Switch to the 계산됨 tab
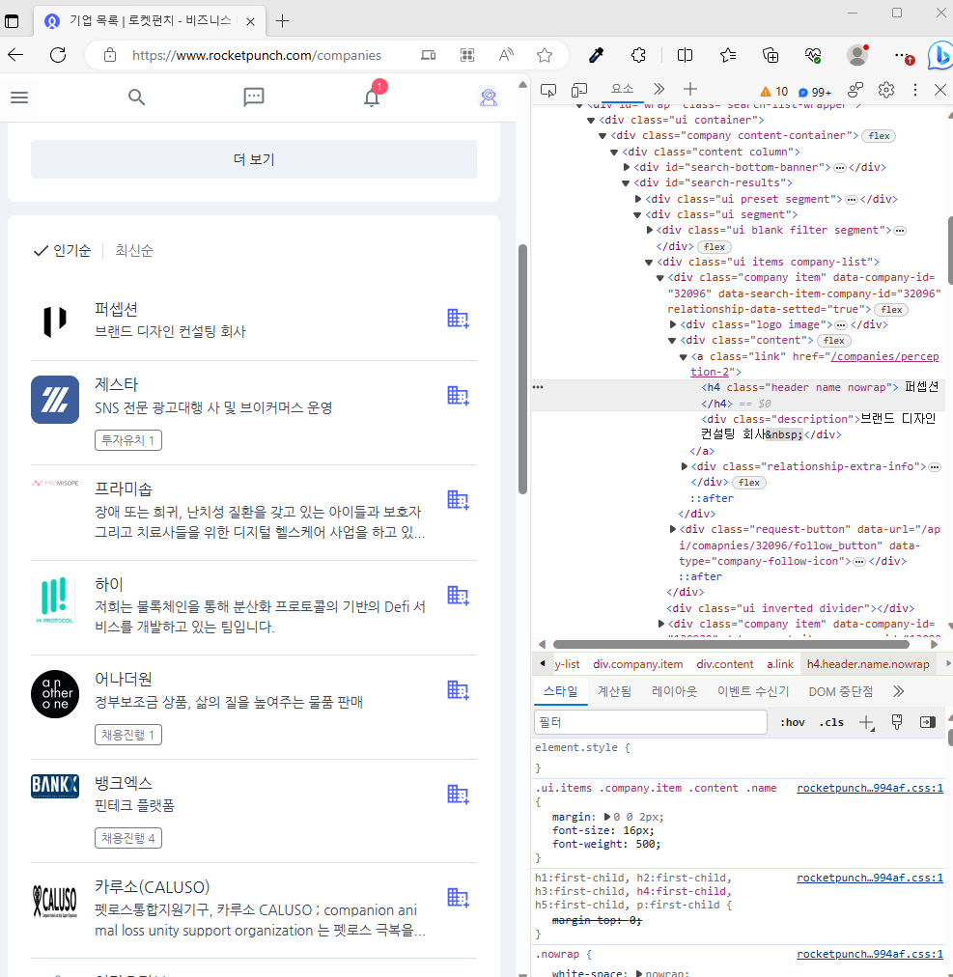Screen dimensions: 953x977 pos(614,691)
